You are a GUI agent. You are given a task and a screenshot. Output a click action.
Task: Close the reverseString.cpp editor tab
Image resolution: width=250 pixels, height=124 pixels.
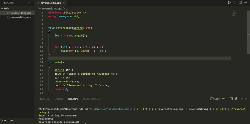pos(64,3)
